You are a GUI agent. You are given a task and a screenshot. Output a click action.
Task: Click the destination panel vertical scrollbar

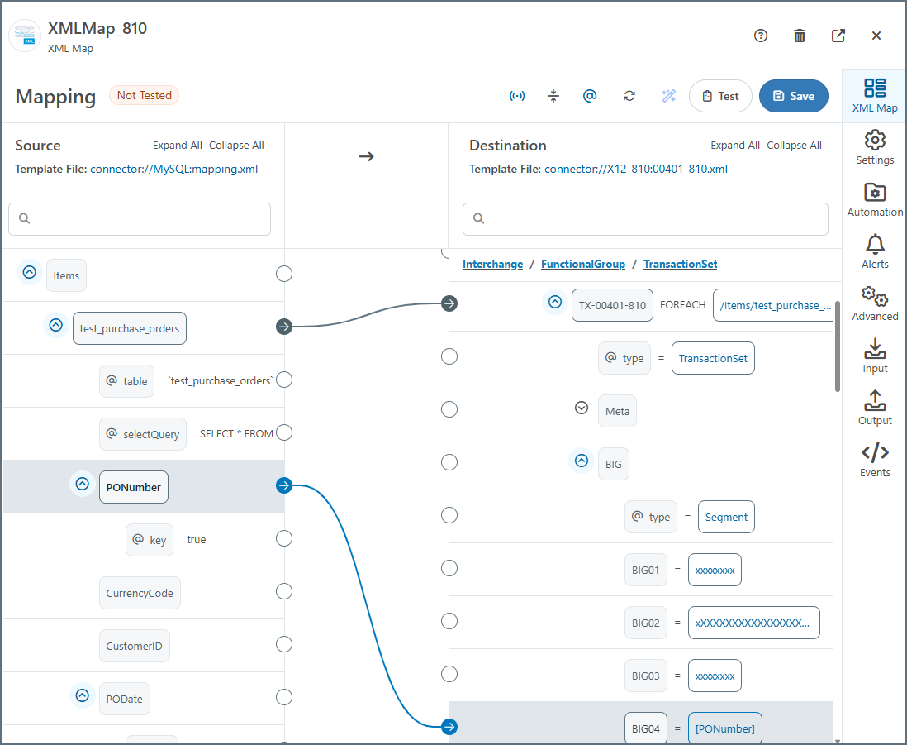(838, 347)
